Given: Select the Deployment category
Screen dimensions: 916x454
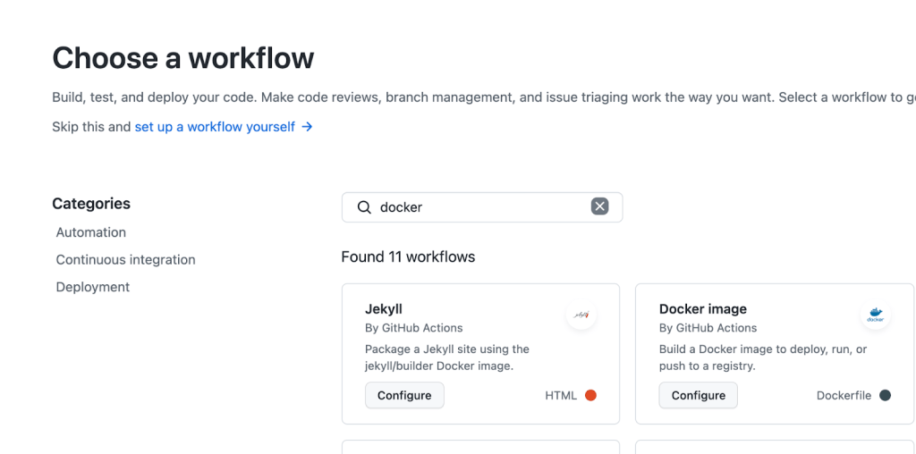Looking at the screenshot, I should [93, 287].
